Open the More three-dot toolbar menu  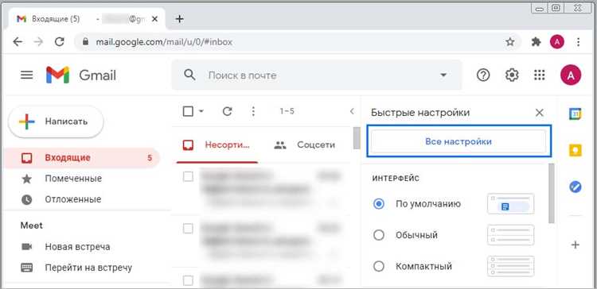(x=254, y=111)
